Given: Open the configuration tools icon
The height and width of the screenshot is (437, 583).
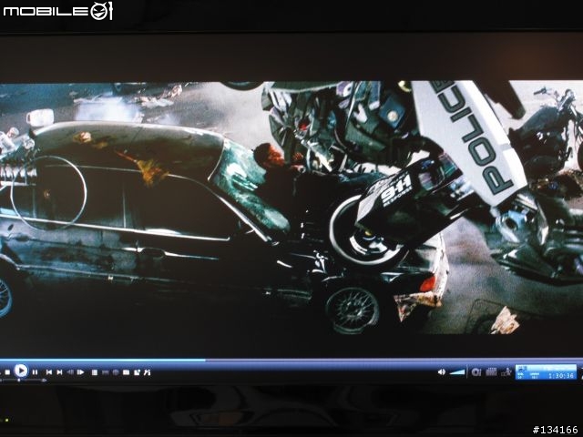Looking at the screenshot, I should (x=148, y=372).
